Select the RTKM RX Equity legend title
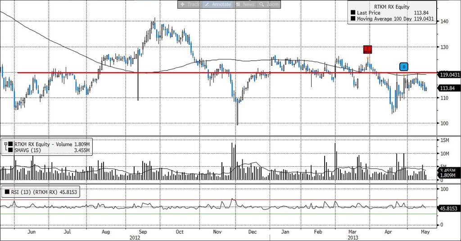Viewport: 461px width, 241px height. (x=392, y=7)
